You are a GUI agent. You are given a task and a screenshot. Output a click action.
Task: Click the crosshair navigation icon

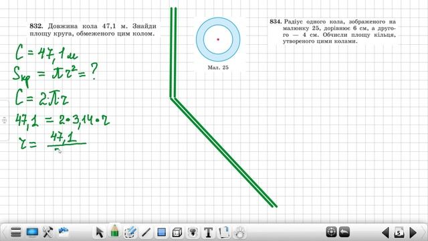tap(332, 232)
